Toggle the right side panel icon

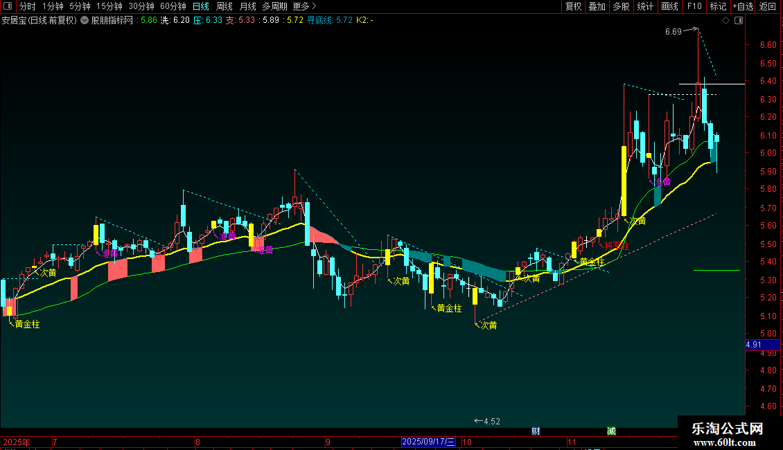(739, 21)
